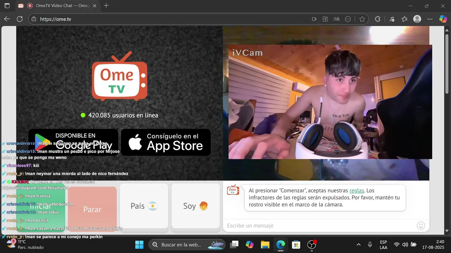451x253 pixels.
Task: Open the App Store download badge
Action: 166,142
